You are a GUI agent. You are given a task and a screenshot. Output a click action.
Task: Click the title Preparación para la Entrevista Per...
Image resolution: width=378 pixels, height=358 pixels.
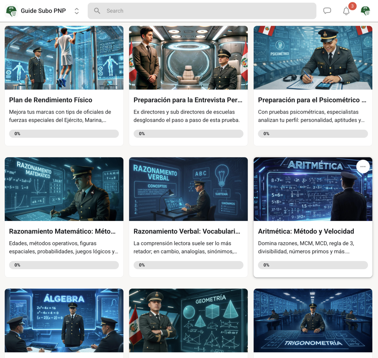click(x=188, y=100)
